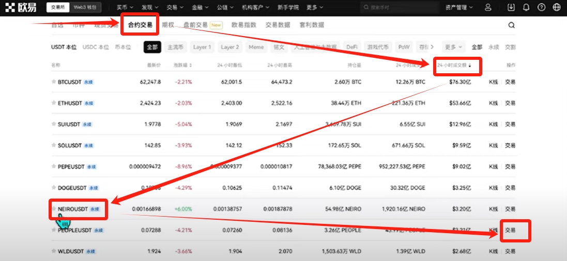Filter contracts by 交割 type
The width and height of the screenshot is (567, 261).
click(x=510, y=47)
